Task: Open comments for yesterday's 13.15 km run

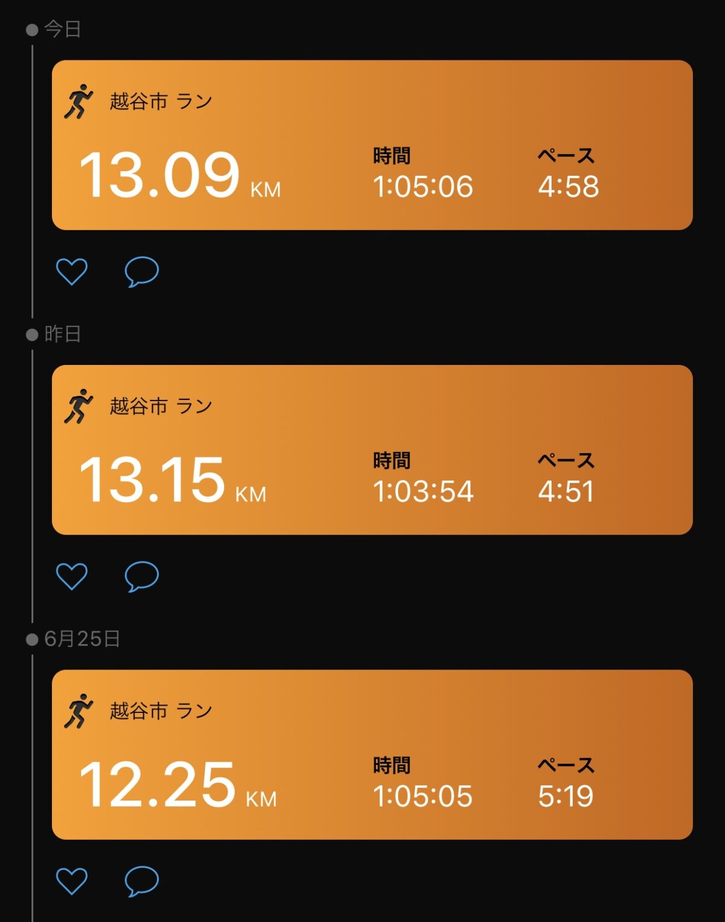Action: point(141,576)
